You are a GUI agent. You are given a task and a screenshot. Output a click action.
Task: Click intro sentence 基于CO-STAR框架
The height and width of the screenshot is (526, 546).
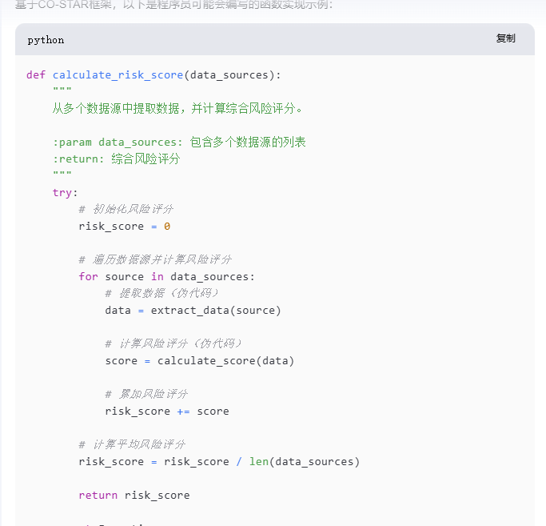point(174,5)
